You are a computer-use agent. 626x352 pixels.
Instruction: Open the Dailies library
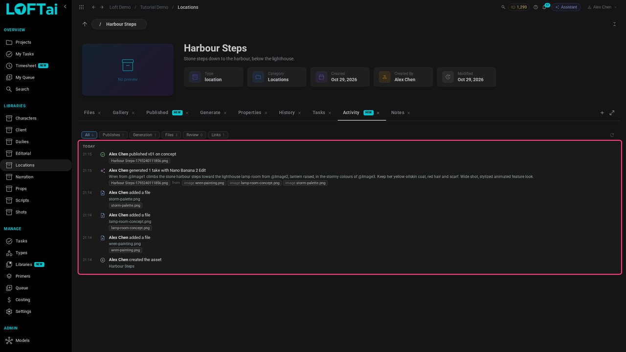22,142
